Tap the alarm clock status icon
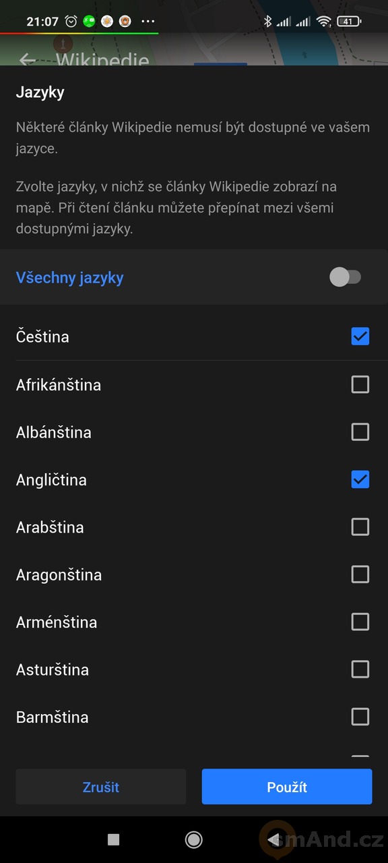Image resolution: width=388 pixels, height=863 pixels. point(71,21)
